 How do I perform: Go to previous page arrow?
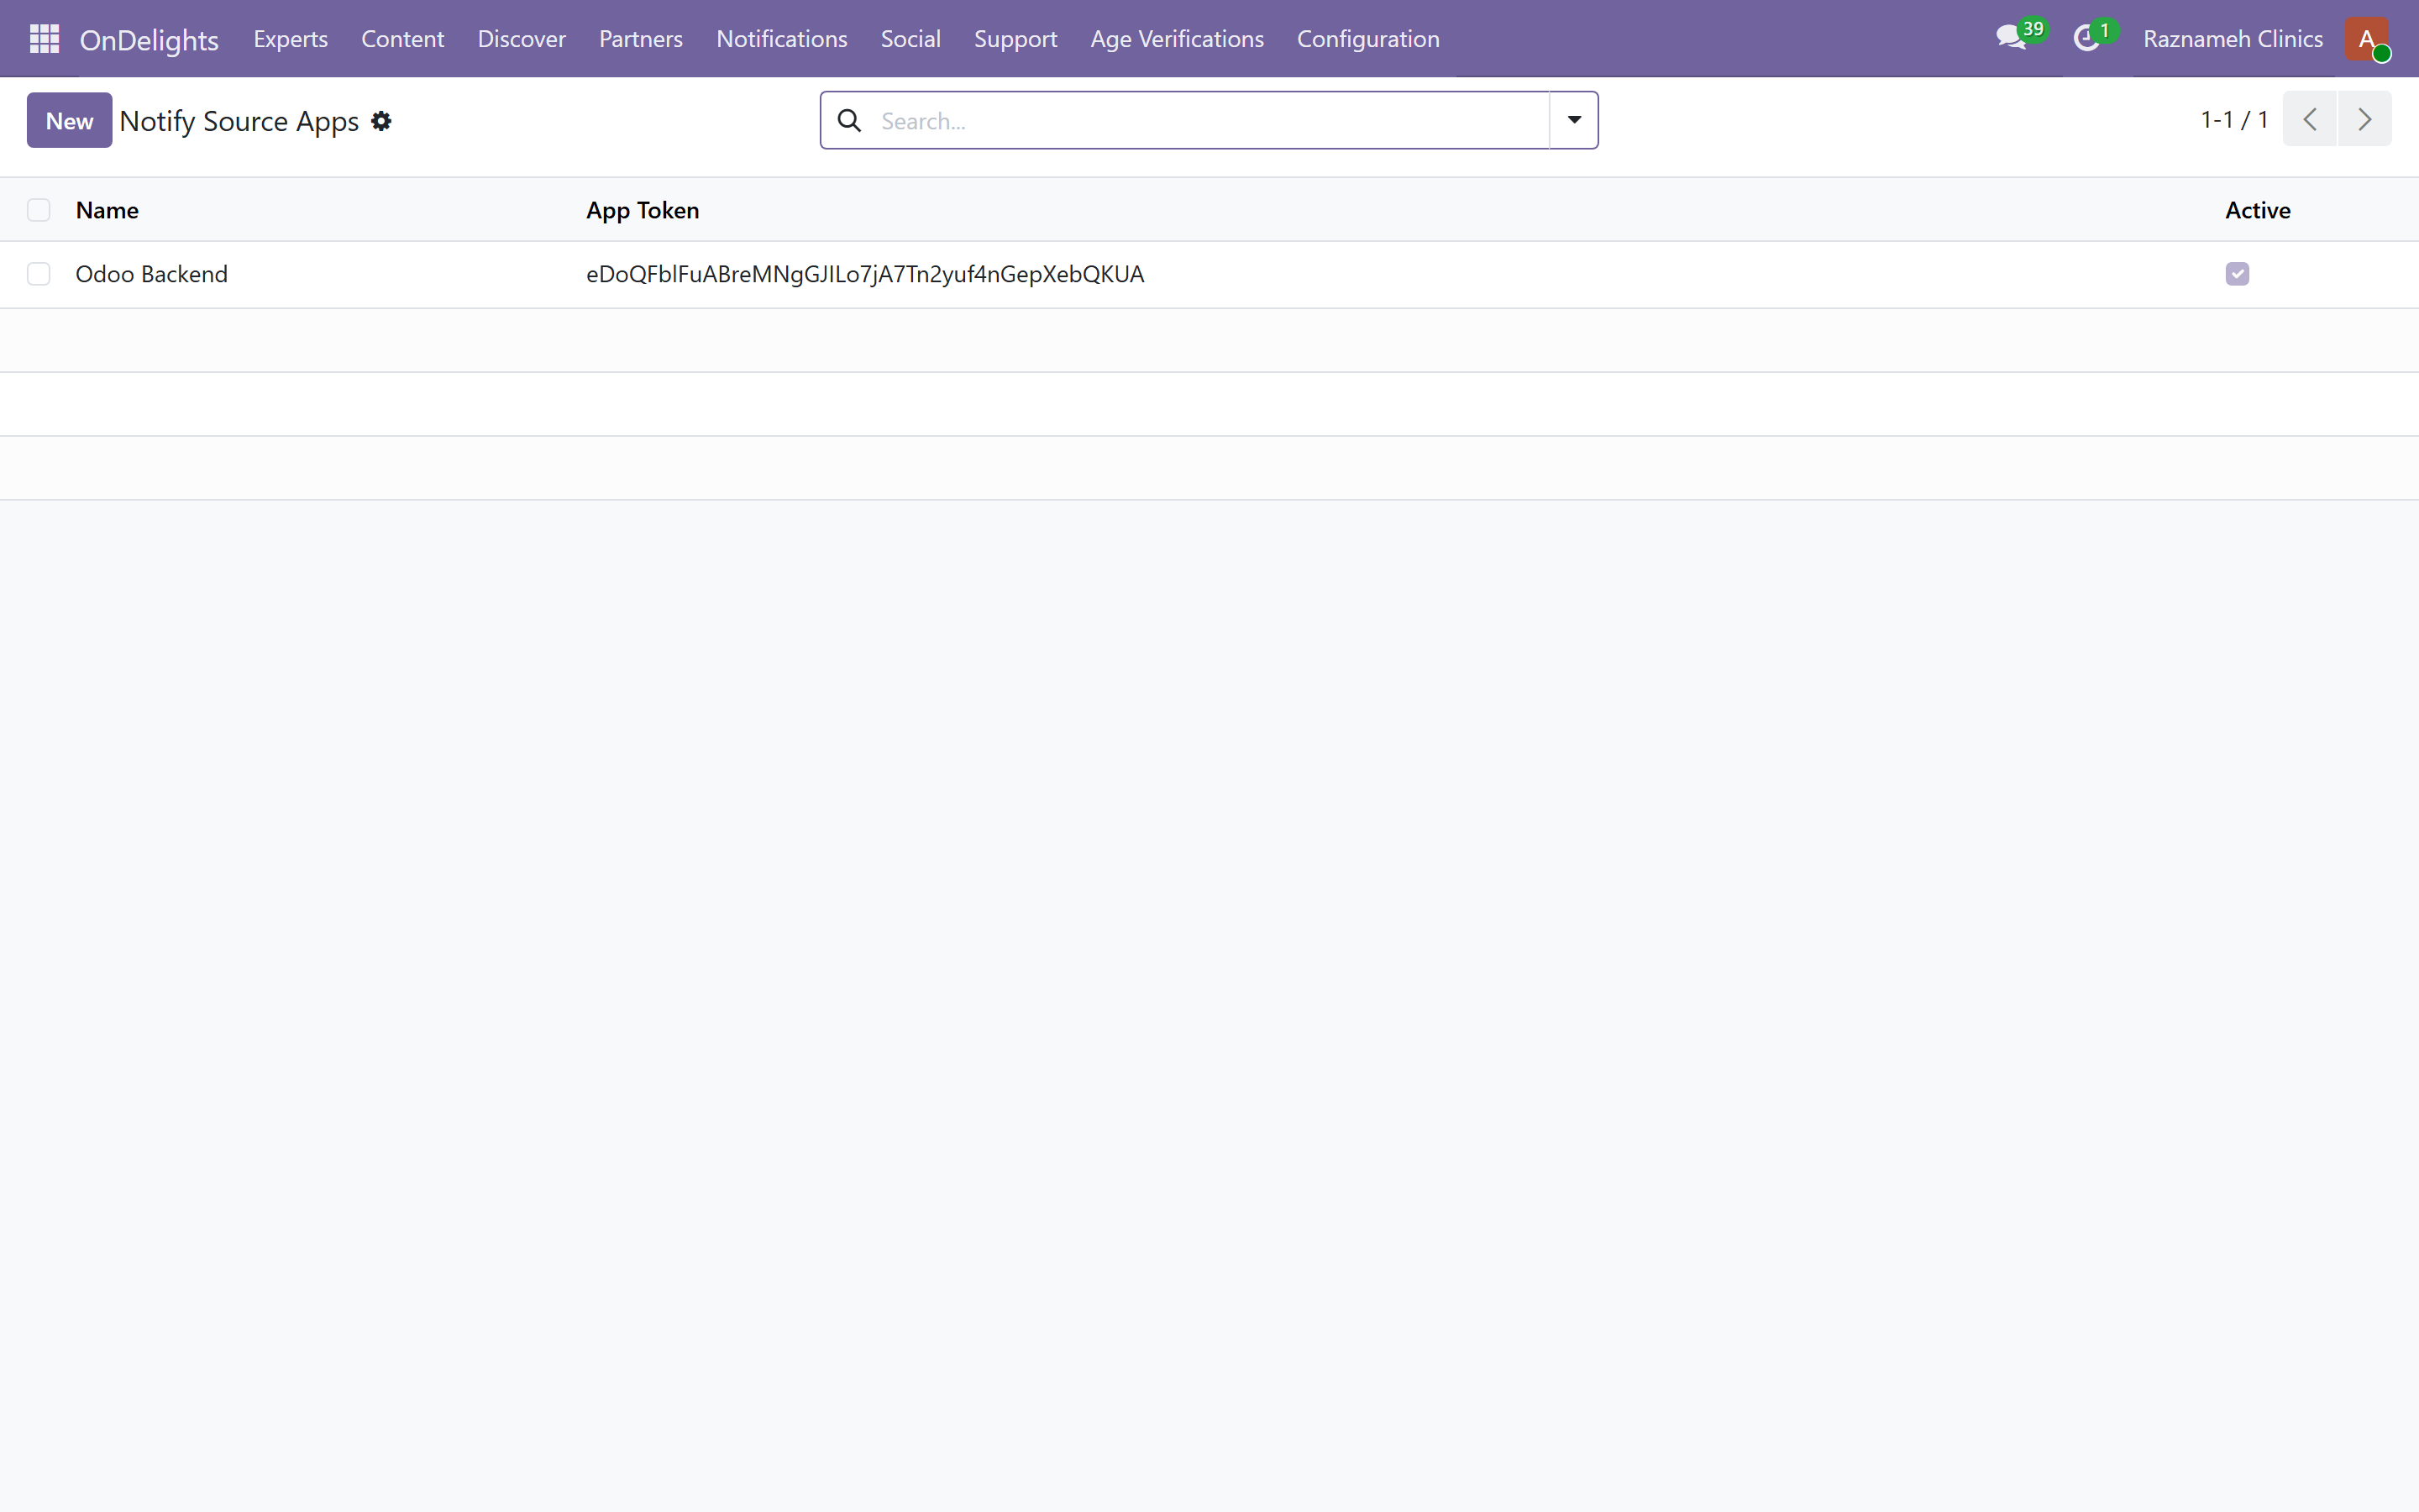[2310, 119]
